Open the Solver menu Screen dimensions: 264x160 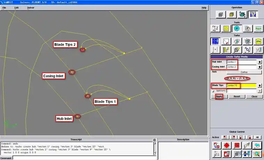tap(31, 8)
